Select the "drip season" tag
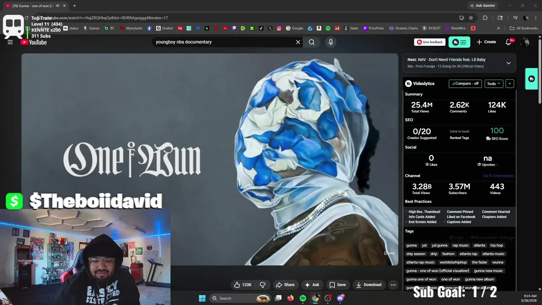Image resolution: width=542 pixels, height=305 pixels. click(x=416, y=254)
